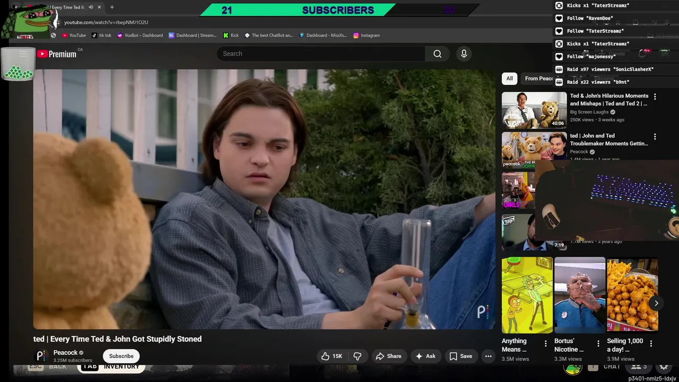Open options for Bortus' Nicotine short
The height and width of the screenshot is (382, 679).
tap(598, 344)
